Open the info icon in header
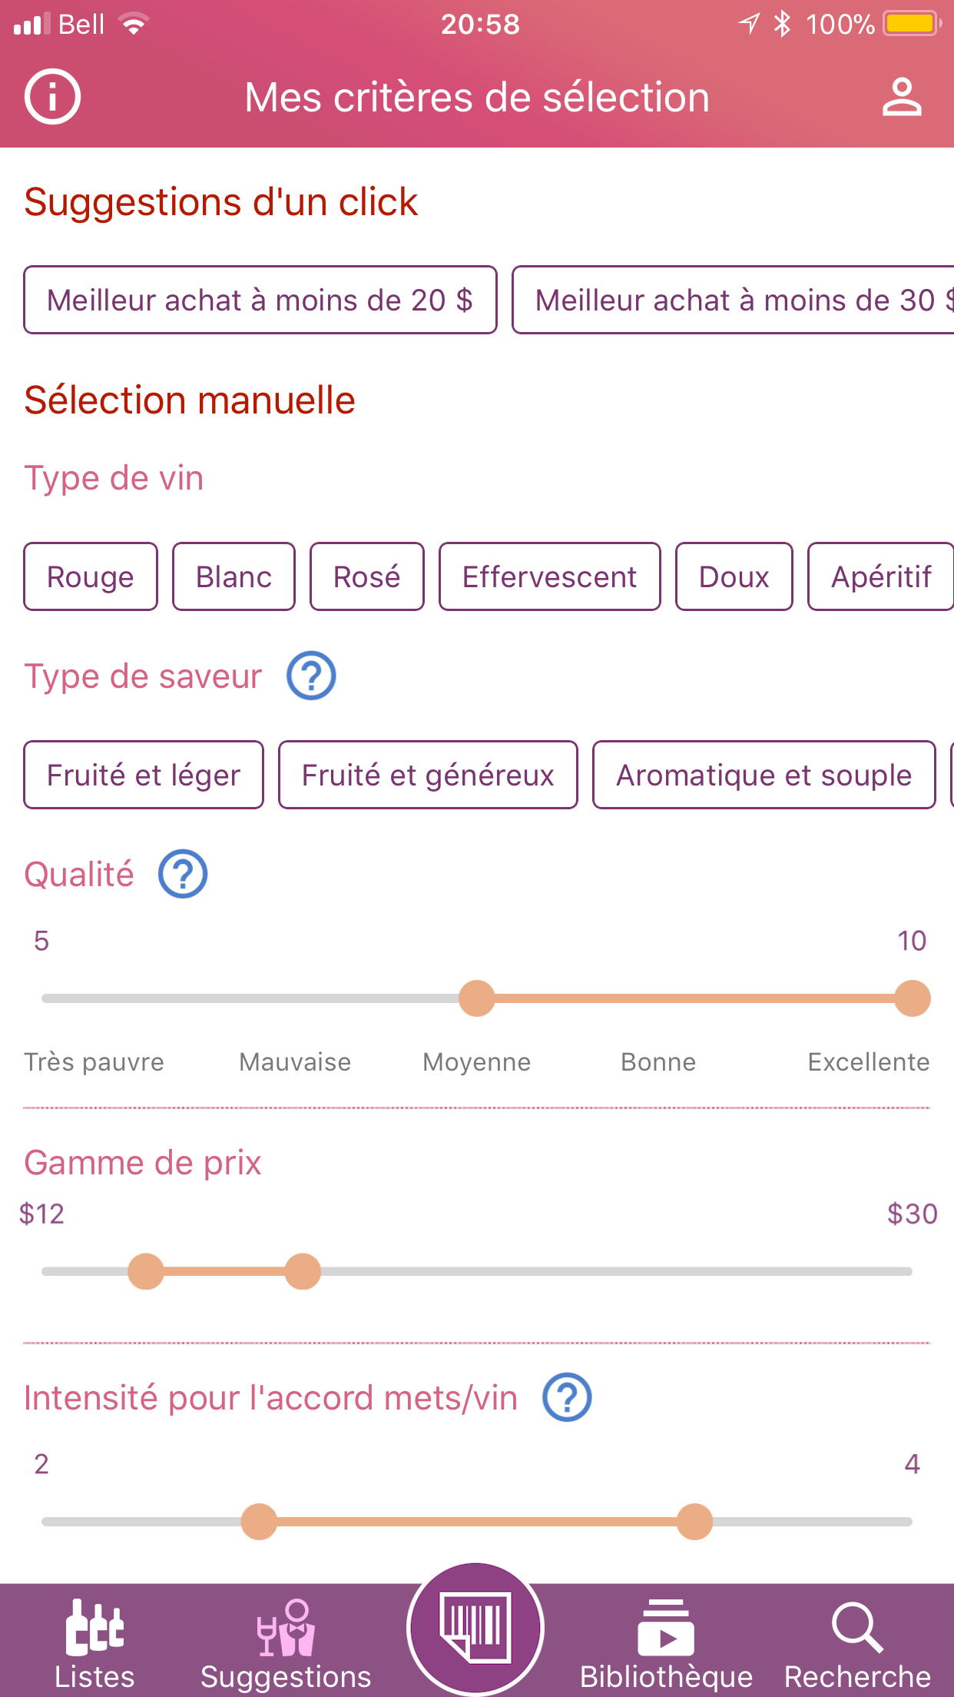Screen dimensions: 954x1697 pos(52,97)
